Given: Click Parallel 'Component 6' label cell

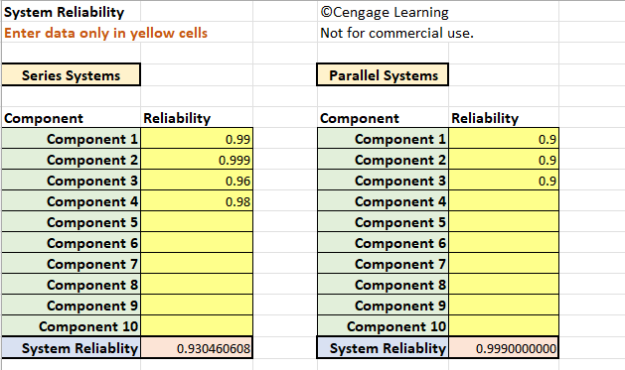Looking at the screenshot, I should tap(383, 243).
